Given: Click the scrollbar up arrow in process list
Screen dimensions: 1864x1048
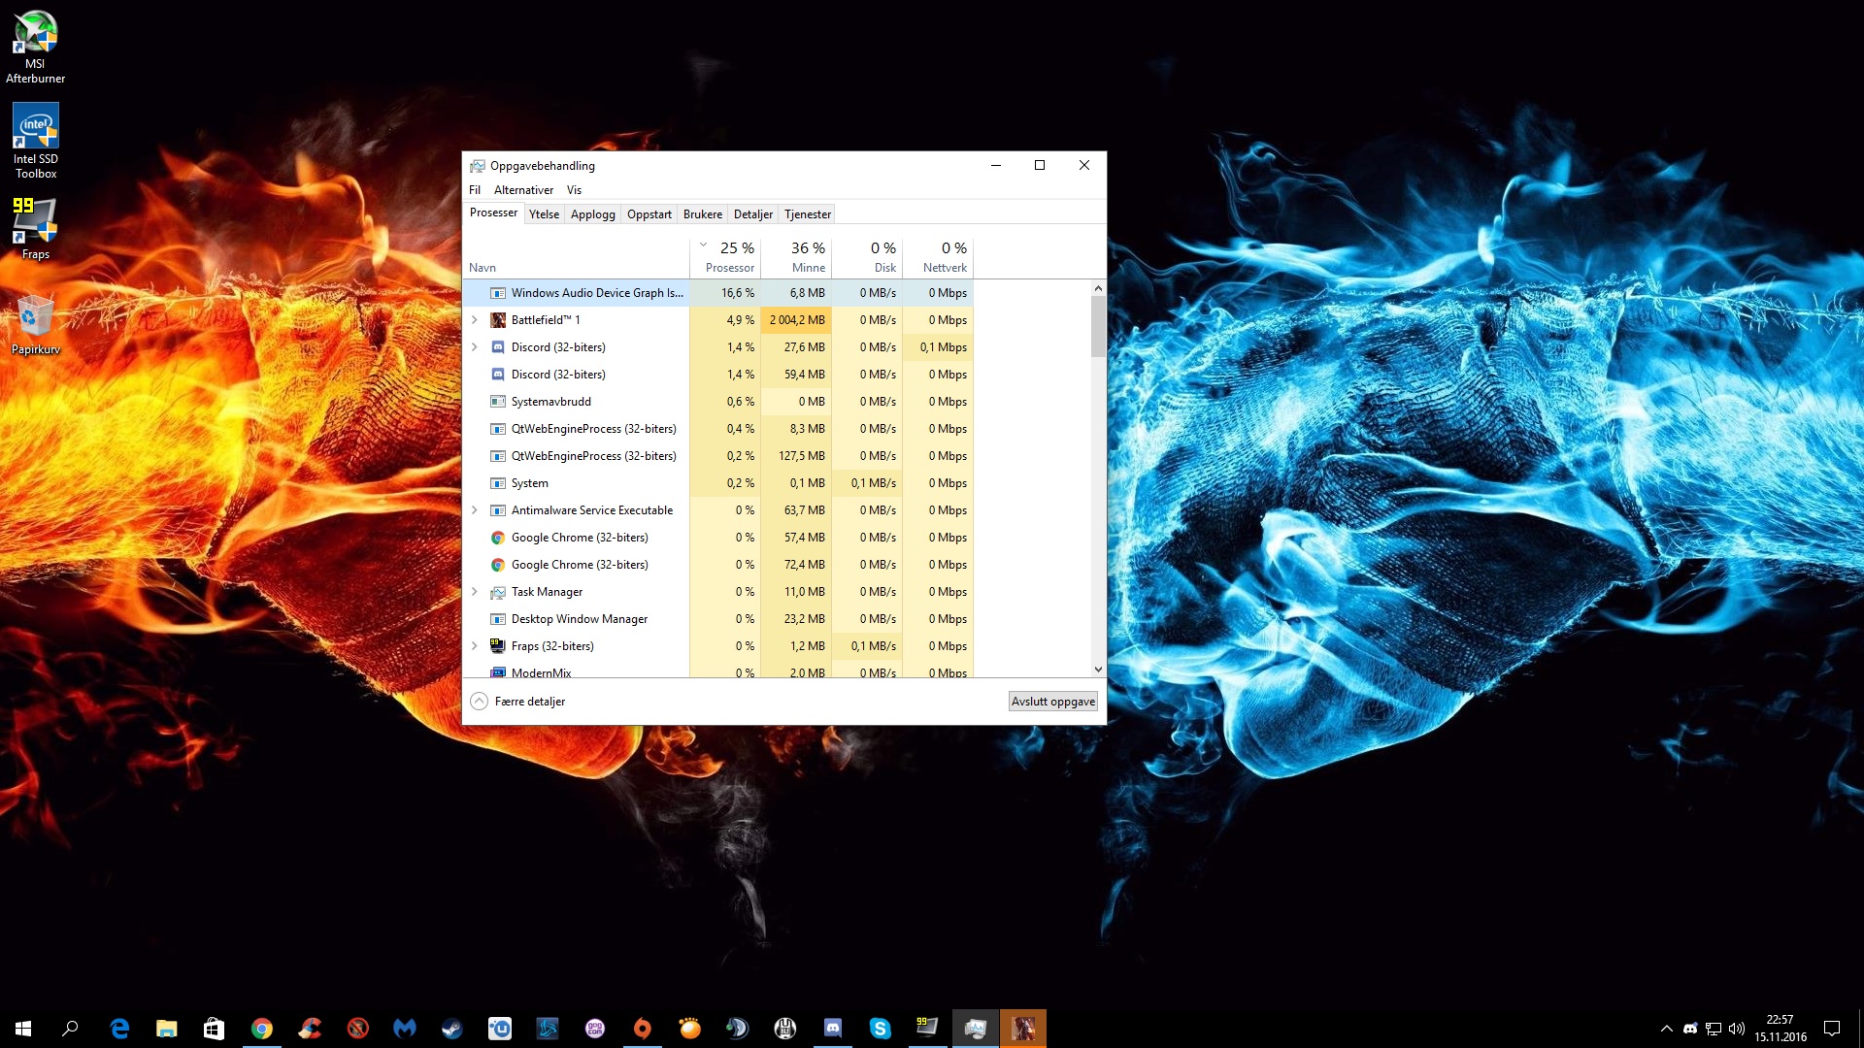Looking at the screenshot, I should click(x=1098, y=288).
